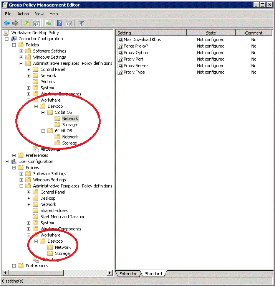Expand Preferences under User Configuration
The height and width of the screenshot is (286, 275).
pos(14,266)
